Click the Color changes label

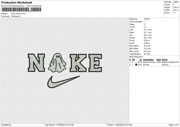136,22
